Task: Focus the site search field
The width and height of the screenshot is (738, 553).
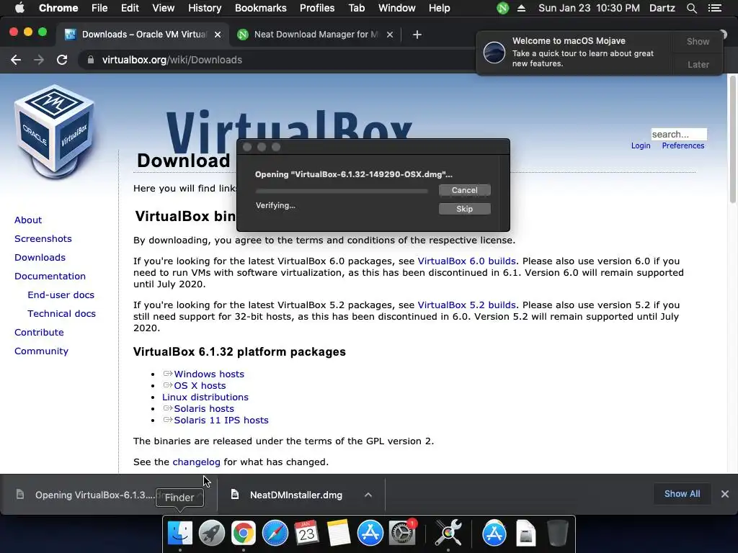Action: tap(679, 134)
